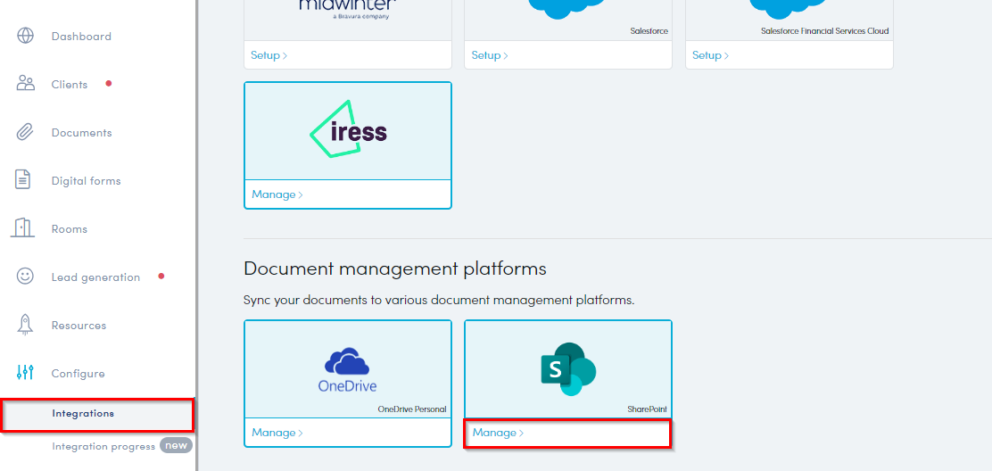Click Setup link under Salesforce
The height and width of the screenshot is (471, 992).
pos(490,55)
